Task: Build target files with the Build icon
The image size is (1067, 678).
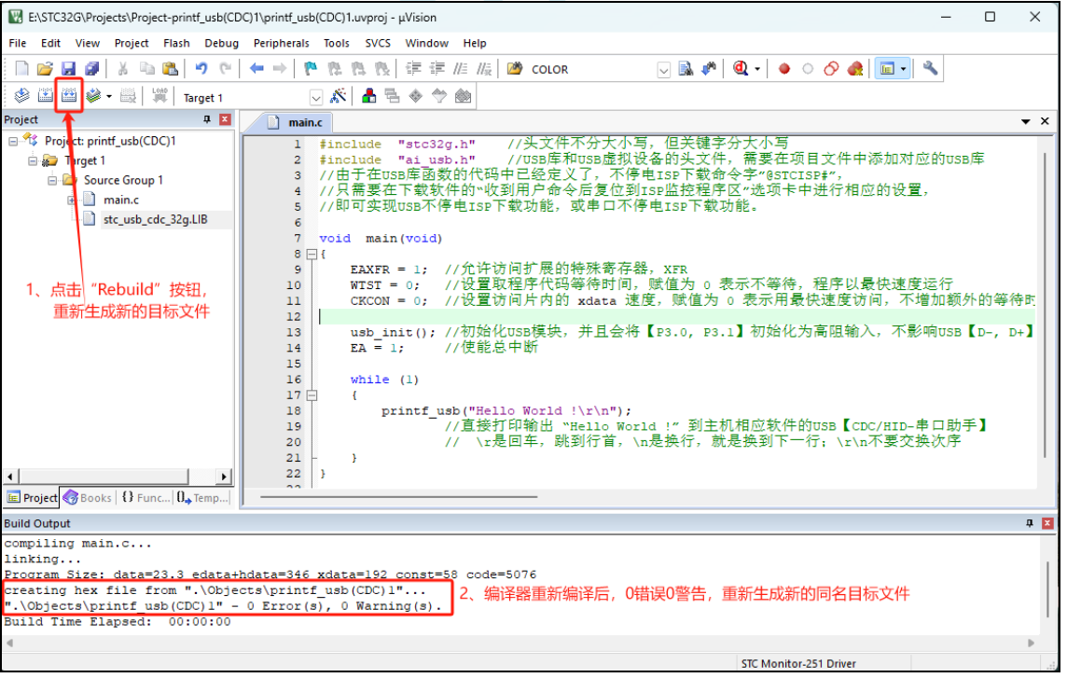Action: pyautogui.click(x=46, y=96)
